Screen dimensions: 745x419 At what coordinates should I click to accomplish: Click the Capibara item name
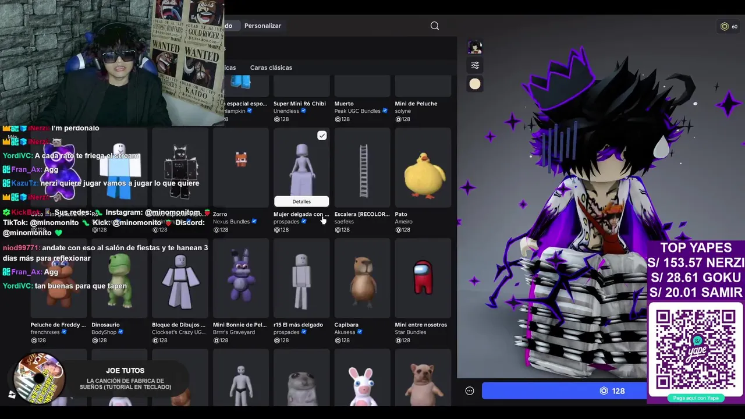pos(346,325)
